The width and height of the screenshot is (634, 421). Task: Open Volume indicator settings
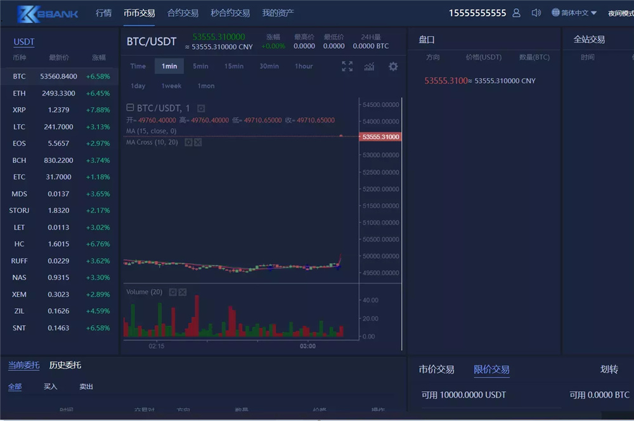point(172,292)
